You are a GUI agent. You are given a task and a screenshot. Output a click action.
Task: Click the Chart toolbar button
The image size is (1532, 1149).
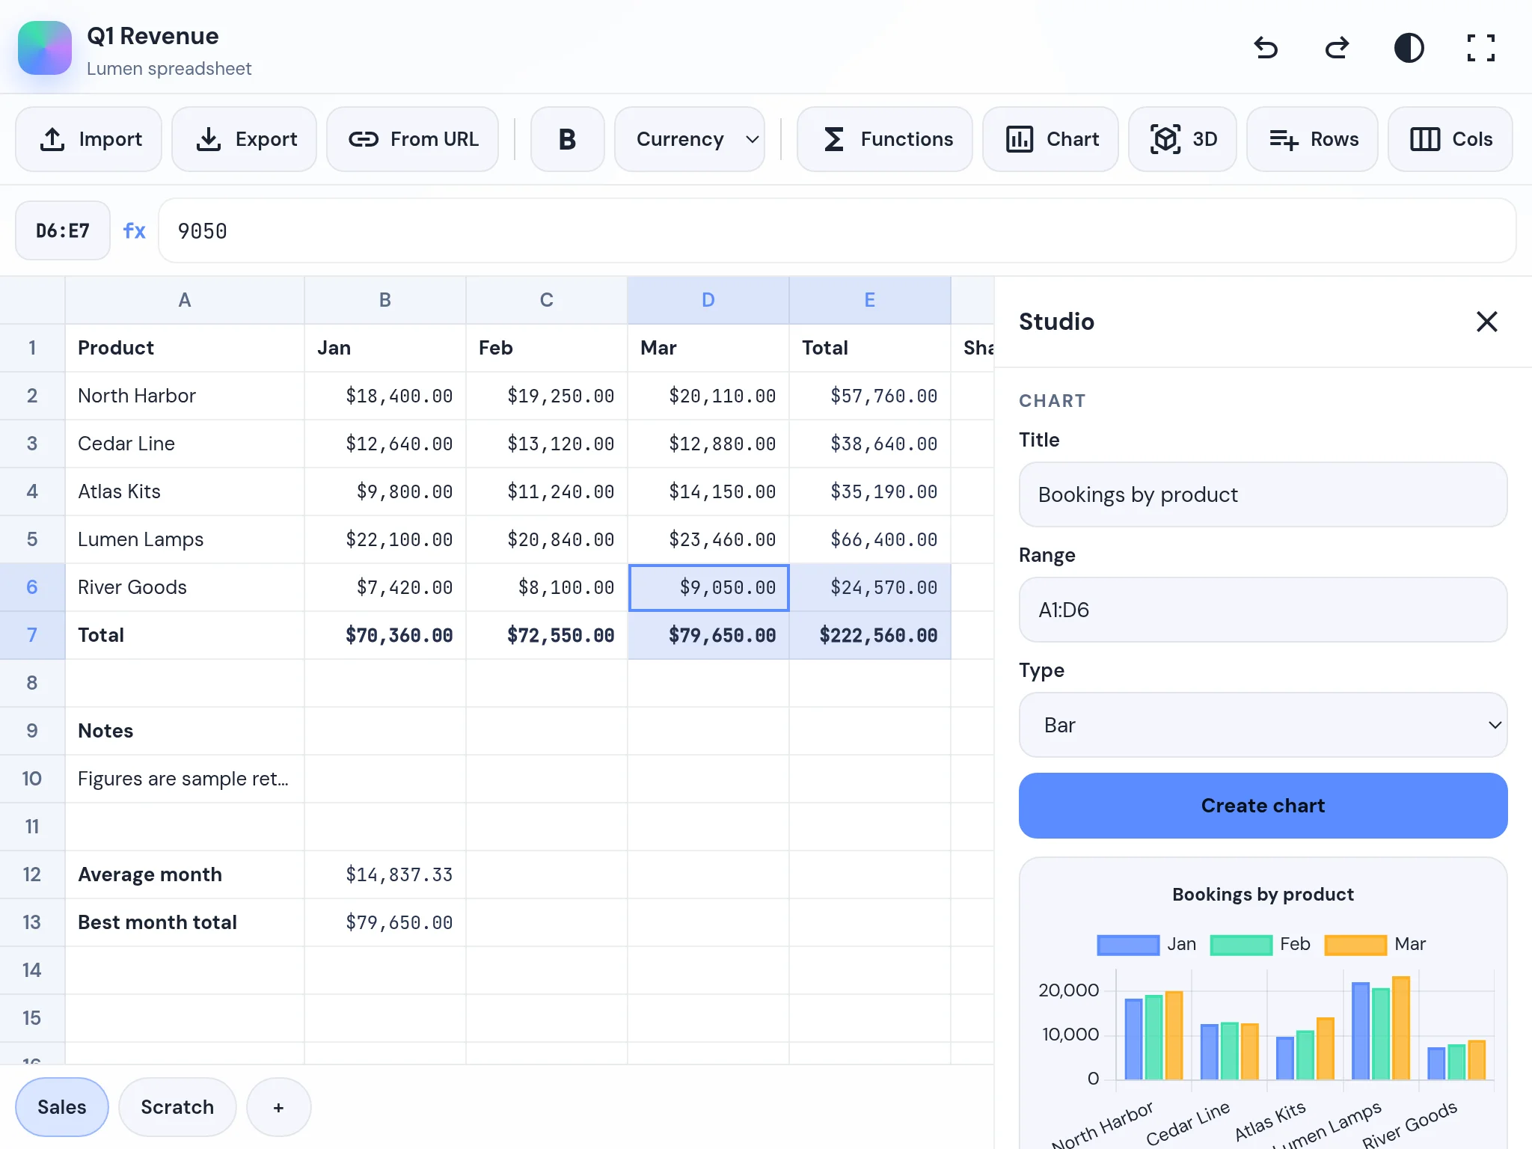[x=1051, y=139]
